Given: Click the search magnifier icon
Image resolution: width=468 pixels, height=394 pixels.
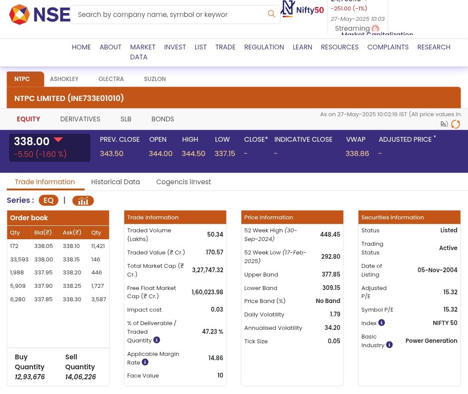Looking at the screenshot, I should coord(271,14).
